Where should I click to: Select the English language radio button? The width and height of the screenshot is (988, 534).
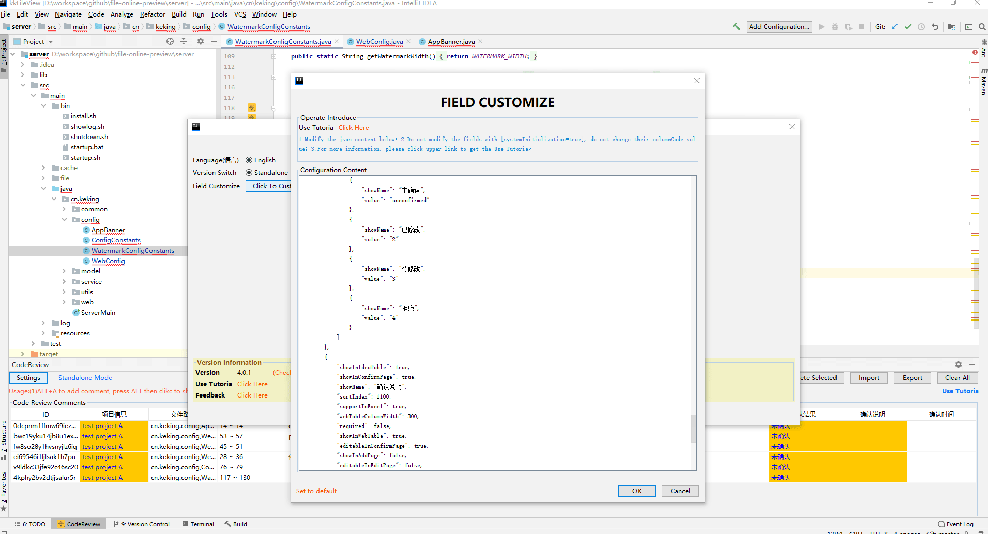coord(249,160)
